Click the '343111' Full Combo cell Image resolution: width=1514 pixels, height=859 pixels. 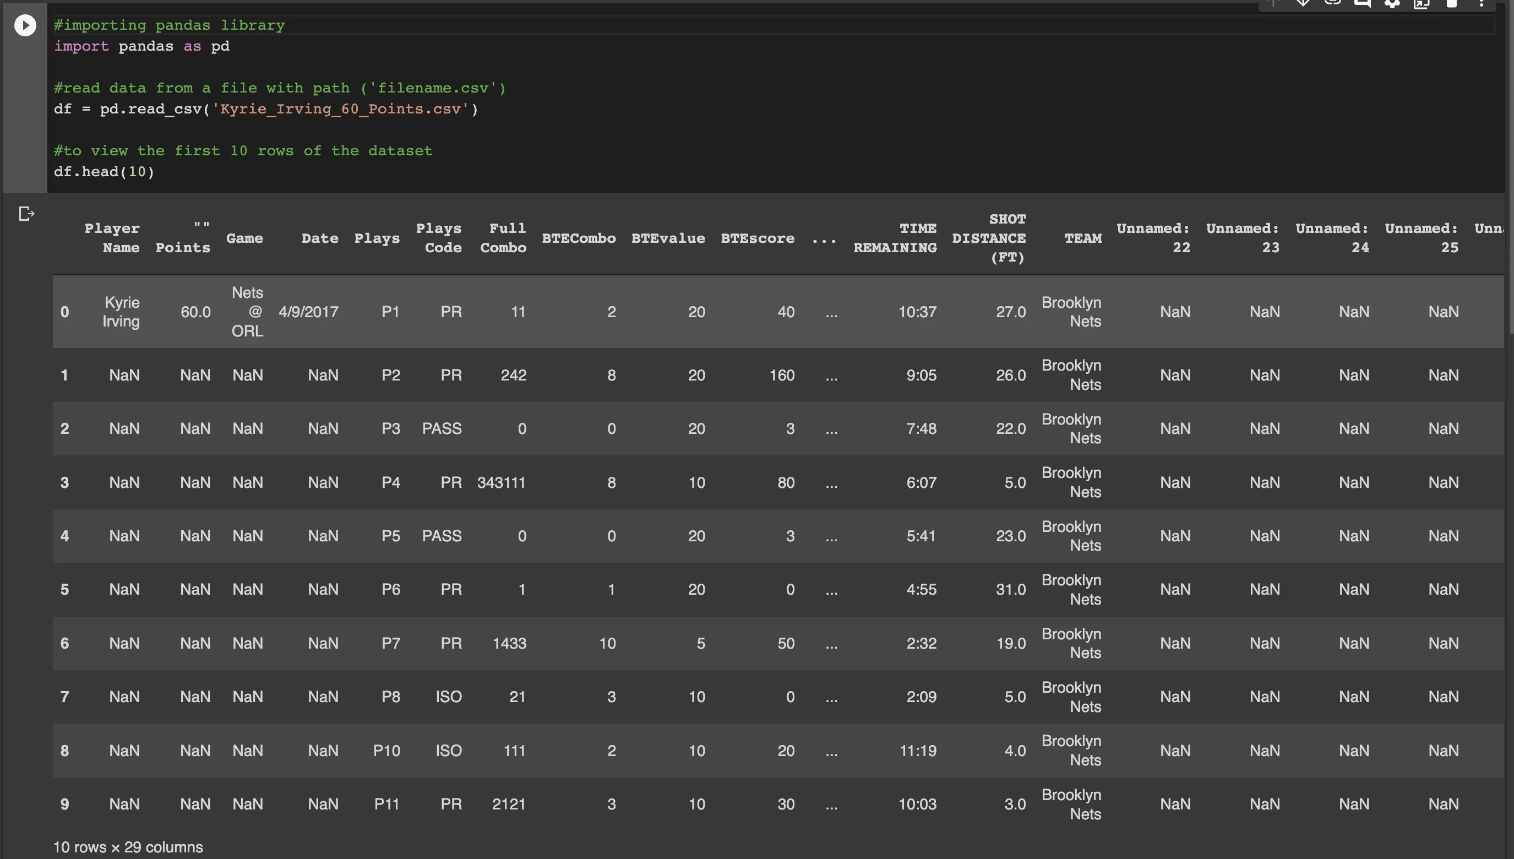coord(502,482)
